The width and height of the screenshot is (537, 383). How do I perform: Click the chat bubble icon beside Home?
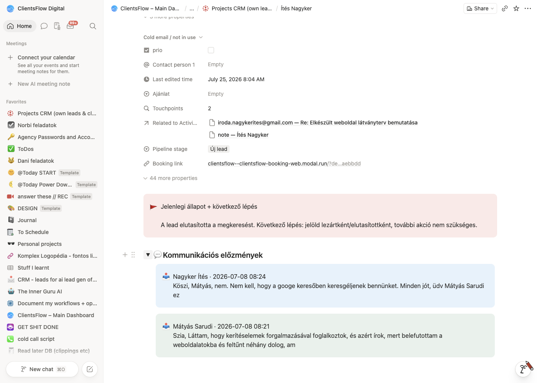pos(44,26)
